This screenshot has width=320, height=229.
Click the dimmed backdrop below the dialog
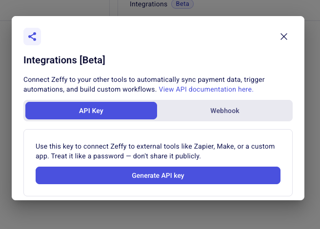point(160,214)
